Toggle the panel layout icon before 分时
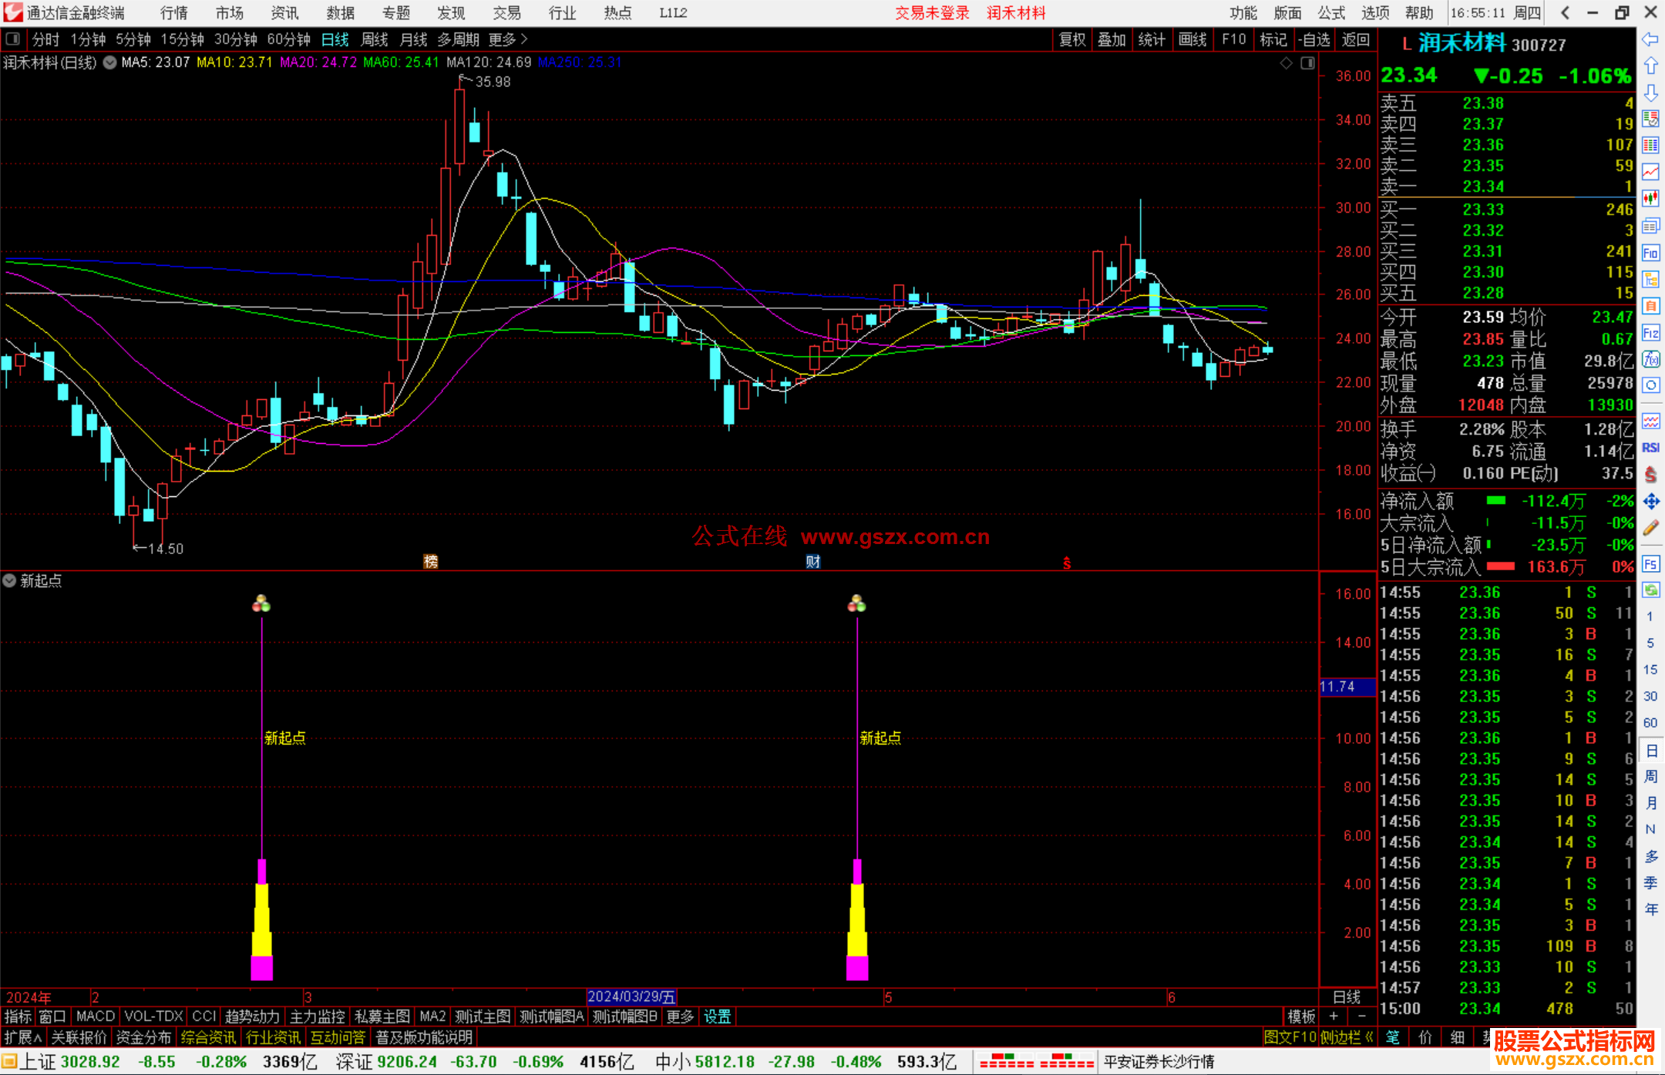This screenshot has height=1075, width=1665. tap(13, 39)
